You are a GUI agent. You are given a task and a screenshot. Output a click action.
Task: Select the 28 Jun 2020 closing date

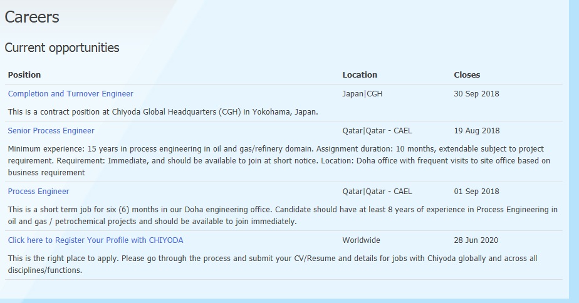[476, 240]
